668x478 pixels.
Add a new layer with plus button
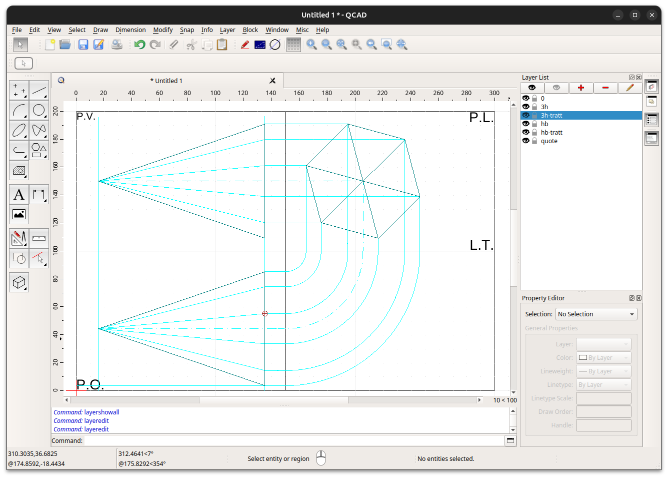click(x=581, y=88)
